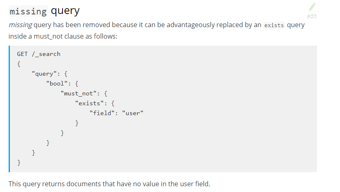This screenshot has height=192, width=340.
Task: Click the italic 'missing' word in the paragraph
Action: pyautogui.click(x=21, y=25)
